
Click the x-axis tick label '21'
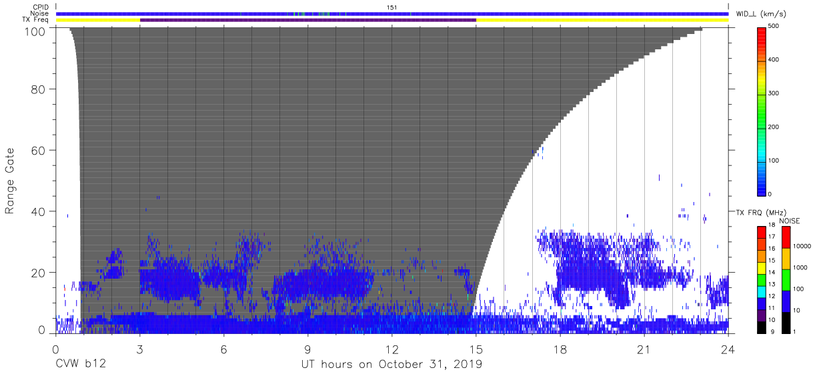point(644,349)
